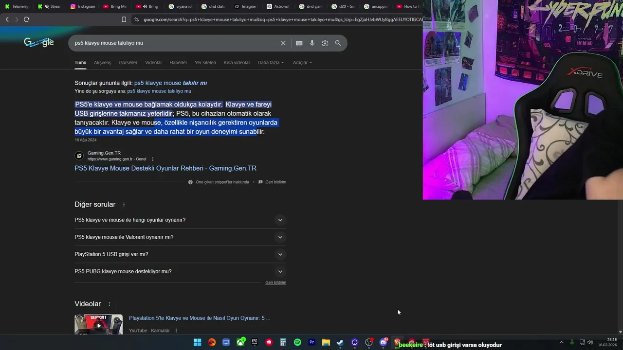Expand PlayStation 5 USB girişi var mı question
Image resolution: width=623 pixels, height=350 pixels.
(180, 254)
